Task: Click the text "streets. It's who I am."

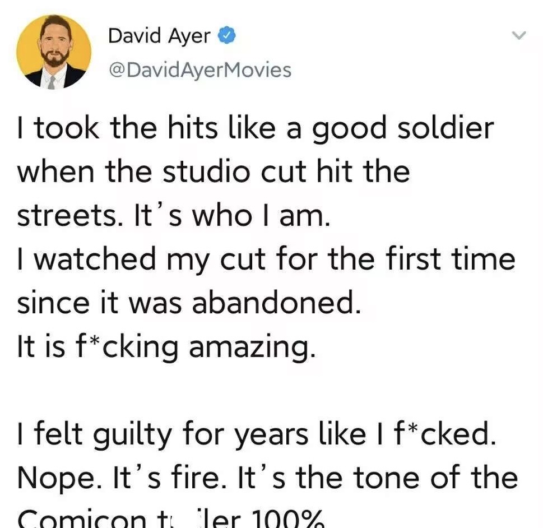Action: coord(173,215)
